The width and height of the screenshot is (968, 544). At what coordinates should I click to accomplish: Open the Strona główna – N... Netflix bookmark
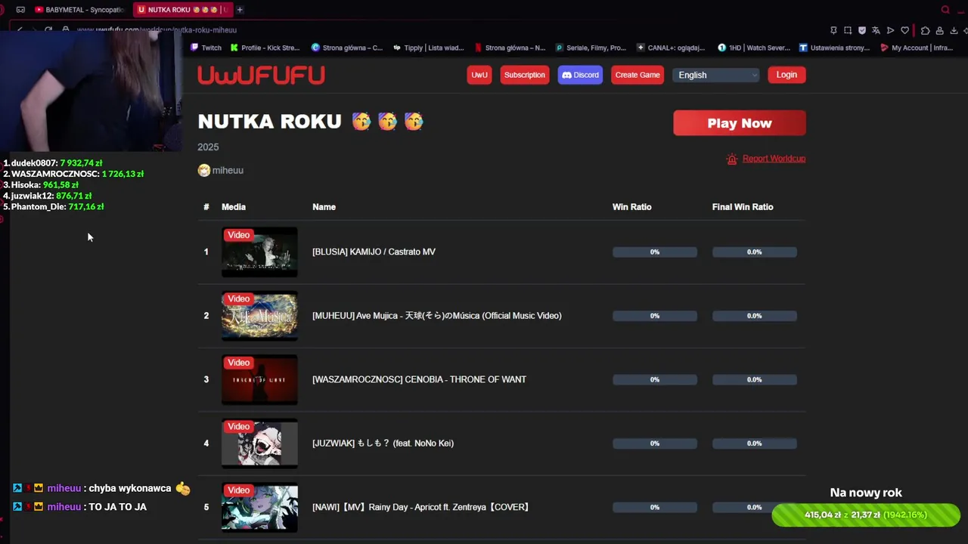(x=510, y=48)
